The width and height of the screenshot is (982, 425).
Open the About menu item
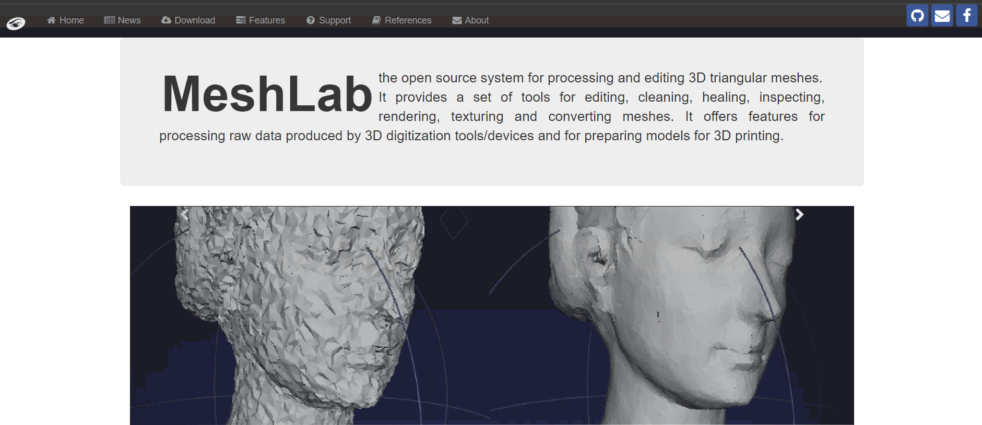coord(470,20)
